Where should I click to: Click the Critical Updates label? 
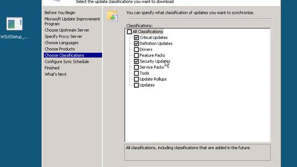pos(154,38)
